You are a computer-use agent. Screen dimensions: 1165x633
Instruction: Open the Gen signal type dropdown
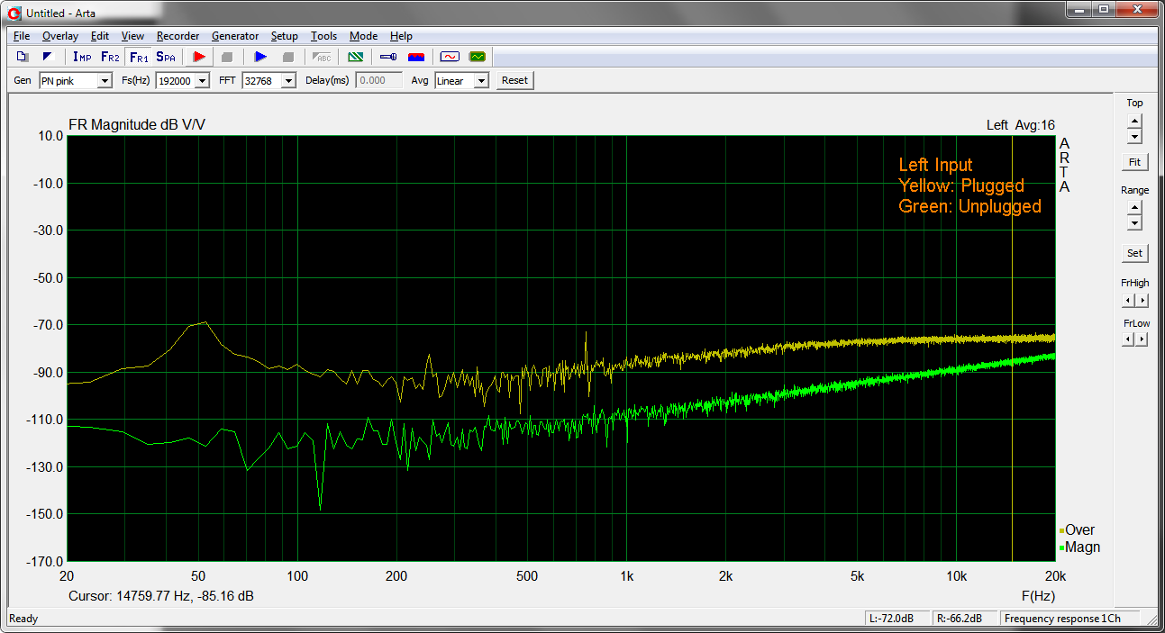pos(105,81)
